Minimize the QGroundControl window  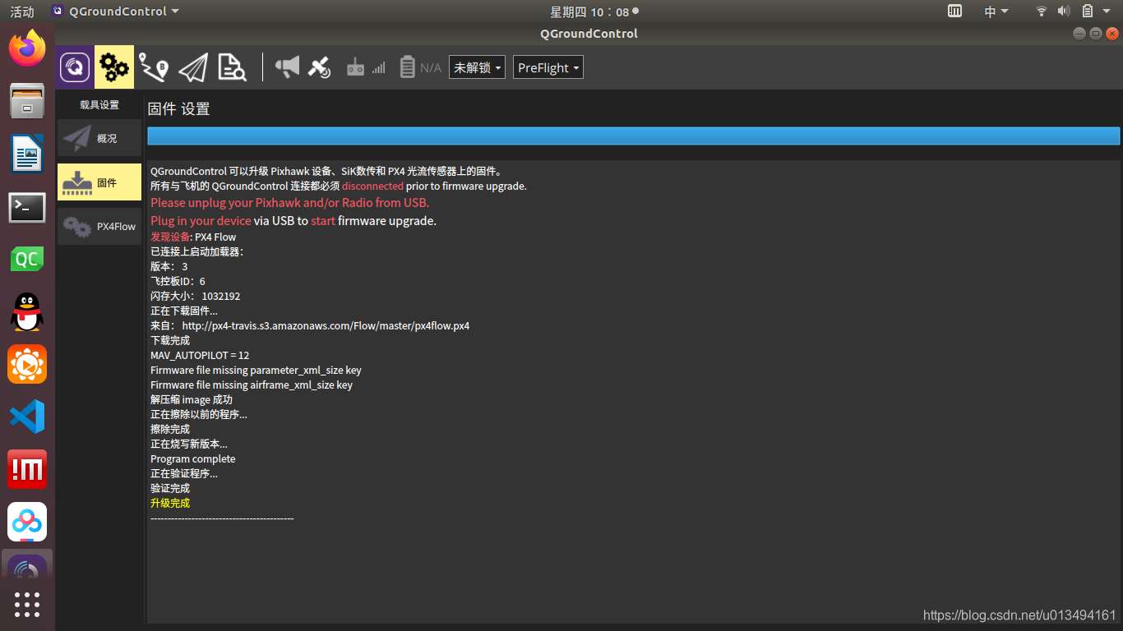point(1079,34)
